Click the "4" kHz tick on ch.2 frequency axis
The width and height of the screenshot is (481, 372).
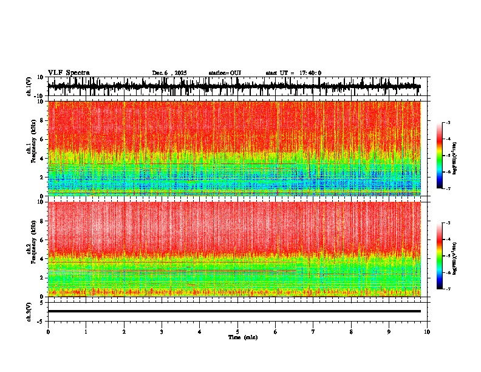pyautogui.click(x=42, y=259)
